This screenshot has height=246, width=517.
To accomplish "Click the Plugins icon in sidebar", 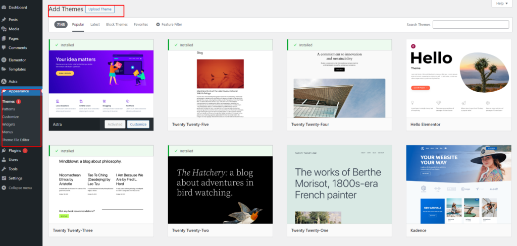I will click(4, 151).
